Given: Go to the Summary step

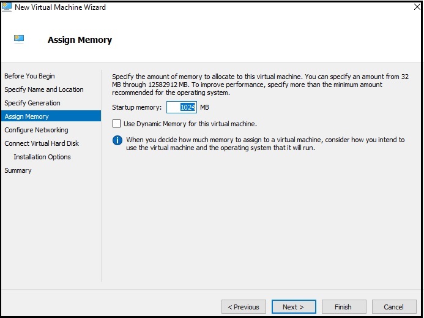Looking at the screenshot, I should pos(18,170).
